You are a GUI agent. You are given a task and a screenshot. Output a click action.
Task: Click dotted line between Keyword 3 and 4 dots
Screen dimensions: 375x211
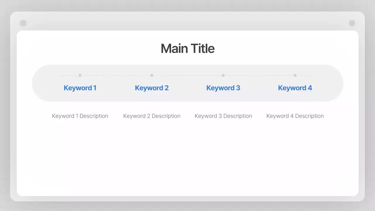click(x=259, y=76)
